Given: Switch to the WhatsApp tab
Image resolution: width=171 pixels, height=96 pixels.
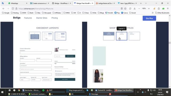Looking at the screenshot, I should point(18,3).
